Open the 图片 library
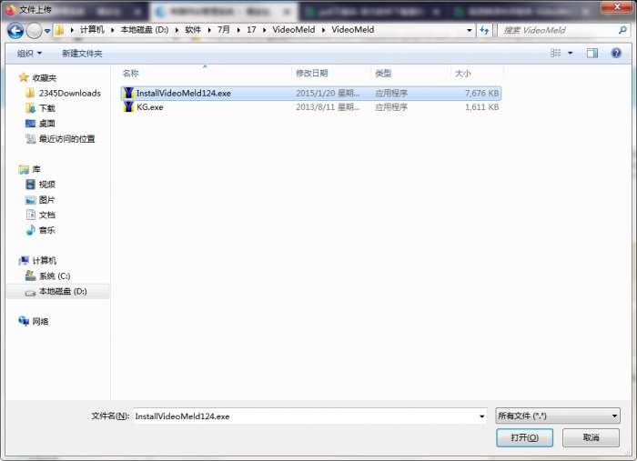Image resolution: width=637 pixels, height=461 pixels. click(47, 200)
